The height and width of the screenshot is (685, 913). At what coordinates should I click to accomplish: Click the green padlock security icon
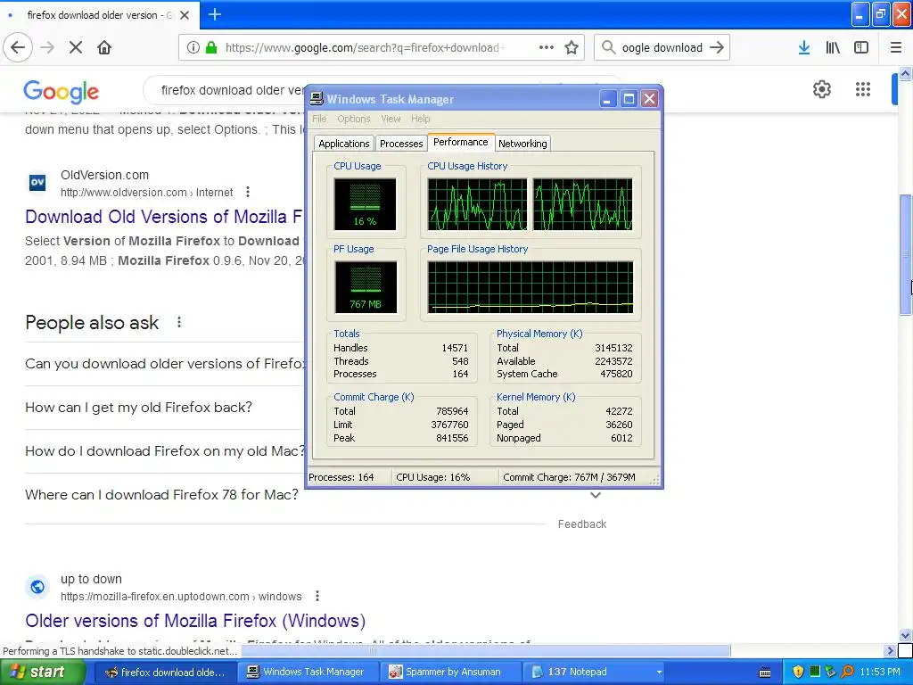pos(211,48)
